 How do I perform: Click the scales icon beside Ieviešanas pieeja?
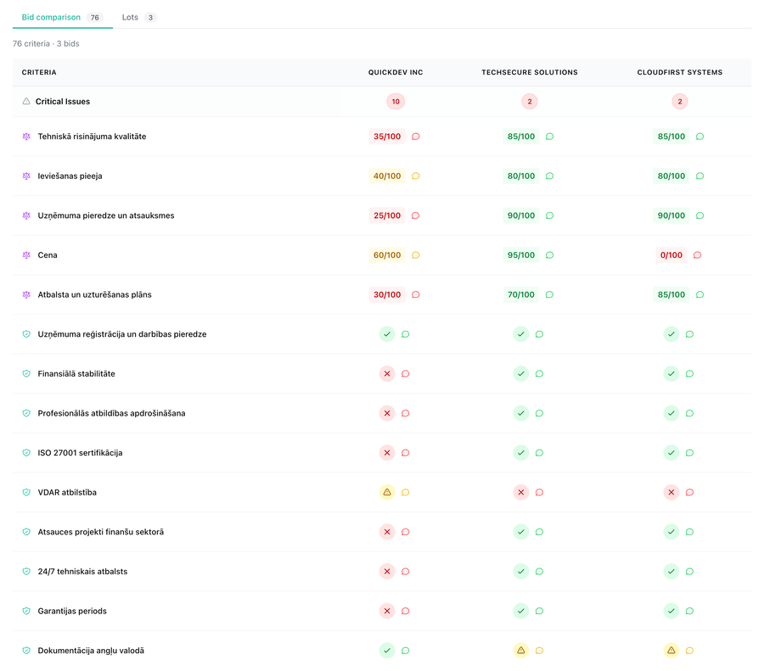tap(26, 176)
